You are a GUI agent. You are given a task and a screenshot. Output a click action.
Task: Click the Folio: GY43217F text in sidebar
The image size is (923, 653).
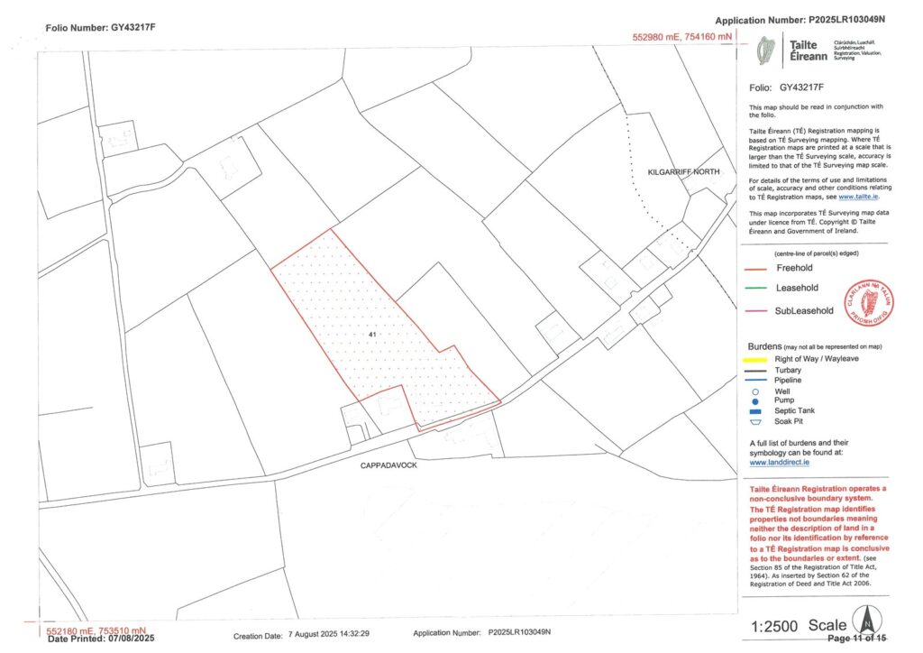pyautogui.click(x=786, y=87)
